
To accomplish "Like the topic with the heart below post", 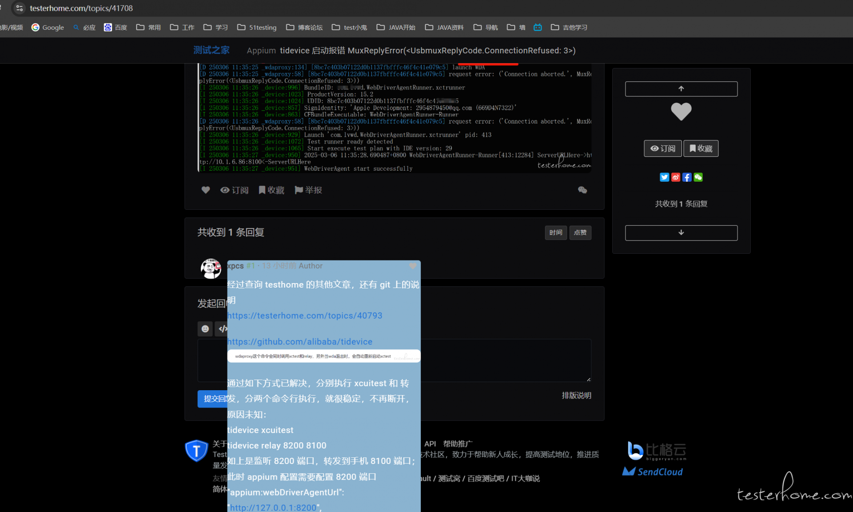I will tap(206, 190).
